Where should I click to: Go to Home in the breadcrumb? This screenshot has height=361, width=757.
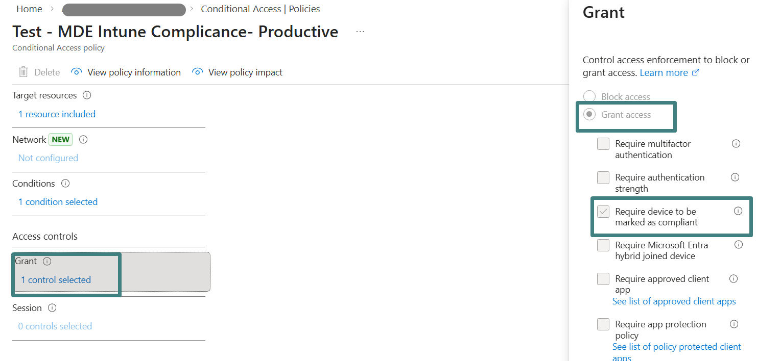point(30,9)
